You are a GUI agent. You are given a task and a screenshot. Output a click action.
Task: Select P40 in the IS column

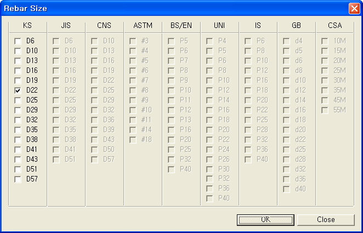tap(248, 160)
